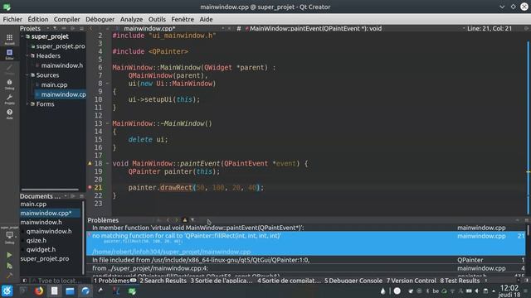Viewport: 531px width, 298px height.
Task: Select 1 Problèmes output tab
Action: 114,281
